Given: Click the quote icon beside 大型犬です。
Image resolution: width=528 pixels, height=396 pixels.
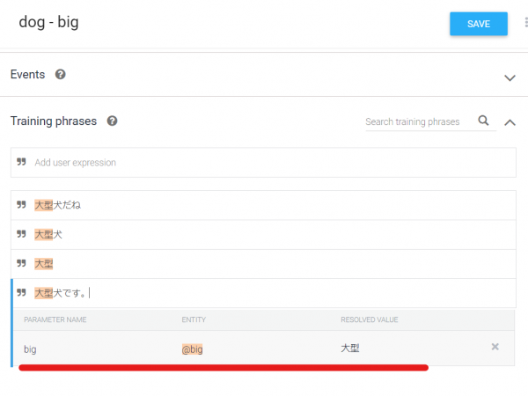Looking at the screenshot, I should click(21, 293).
